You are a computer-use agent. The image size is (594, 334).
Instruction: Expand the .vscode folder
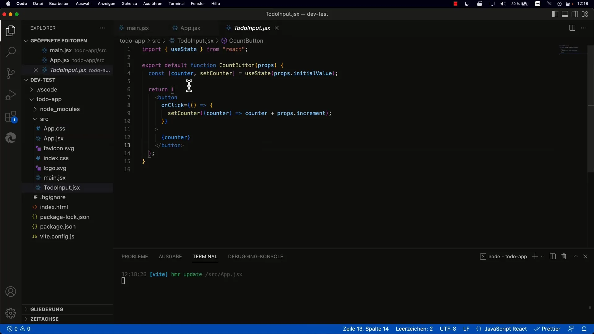coord(47,90)
